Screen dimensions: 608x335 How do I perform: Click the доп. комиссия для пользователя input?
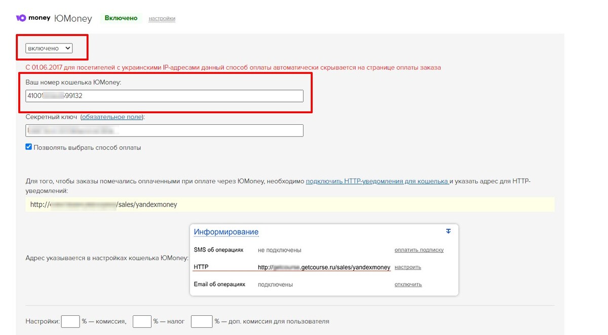pos(202,321)
